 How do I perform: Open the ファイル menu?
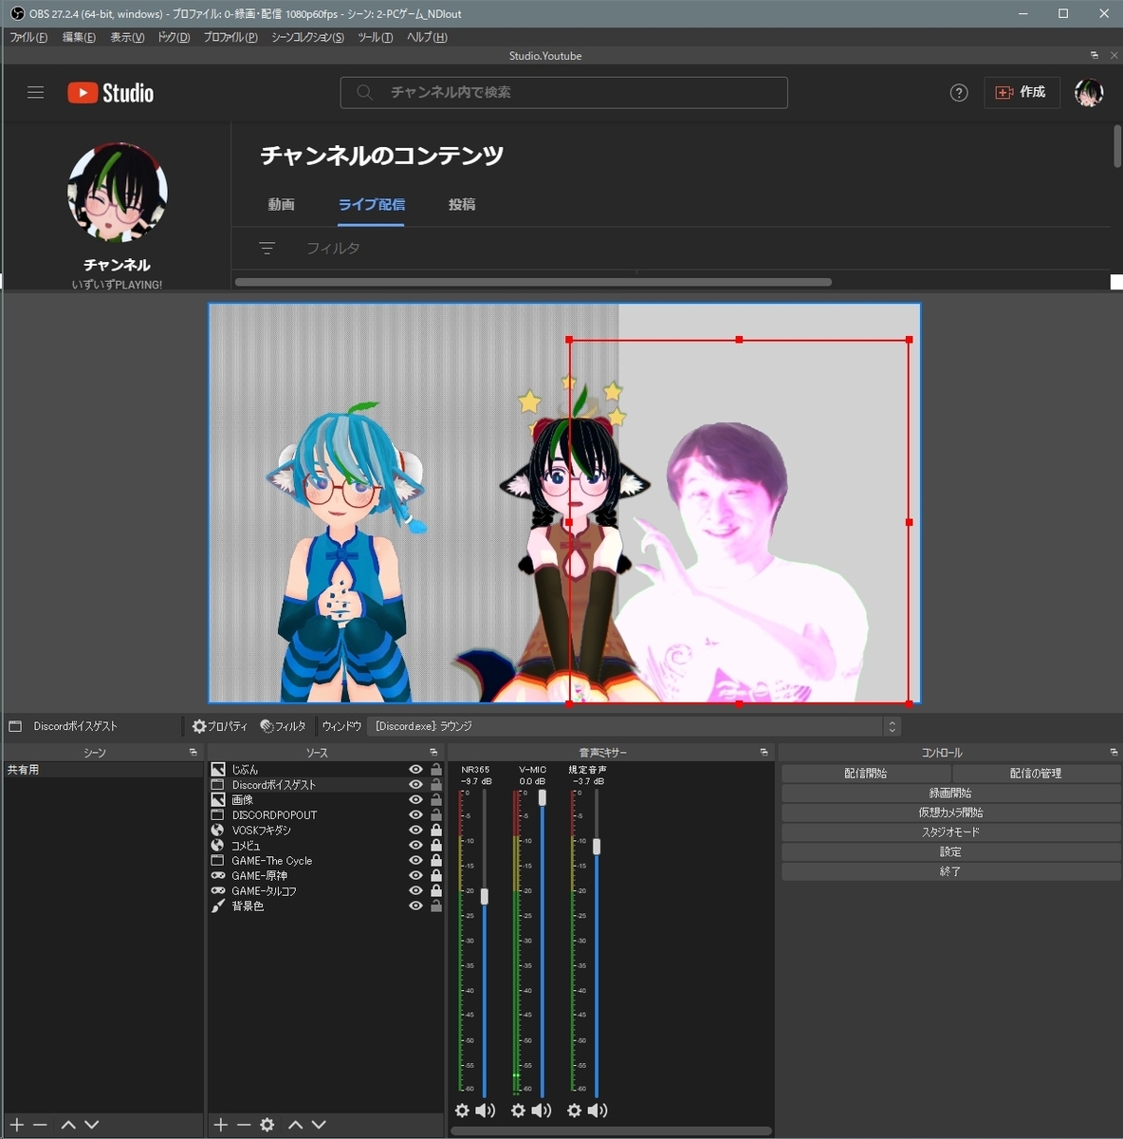click(x=28, y=37)
